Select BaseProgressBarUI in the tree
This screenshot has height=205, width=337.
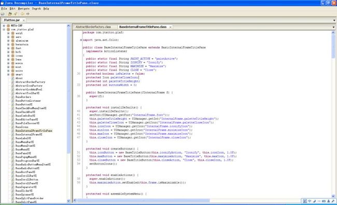click(27, 161)
